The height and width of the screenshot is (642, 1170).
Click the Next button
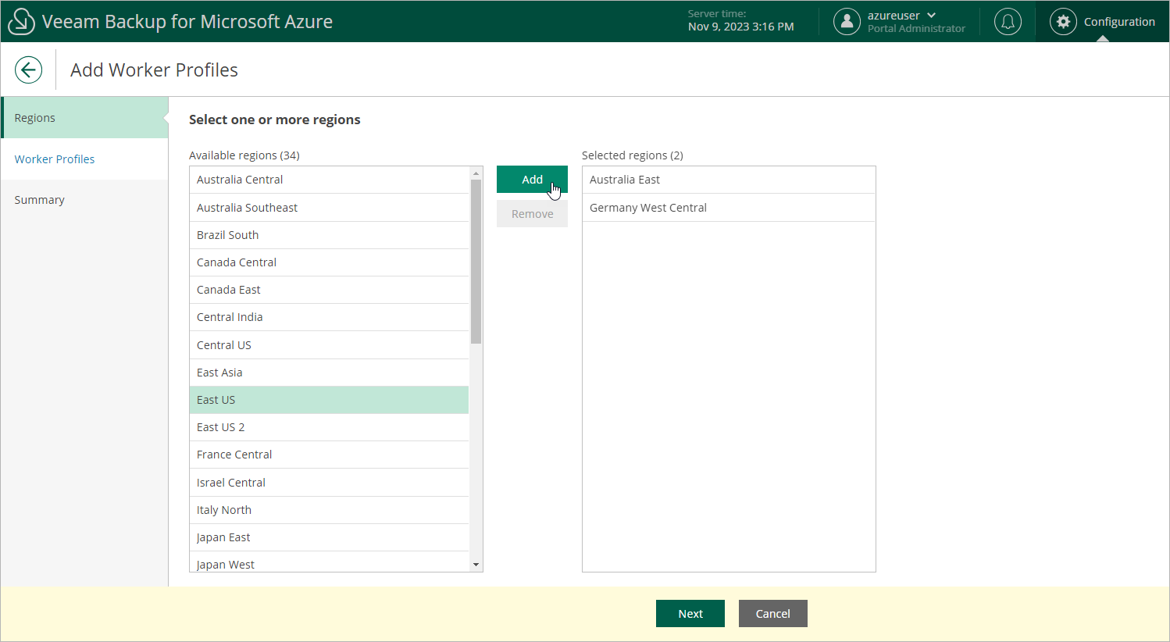690,614
